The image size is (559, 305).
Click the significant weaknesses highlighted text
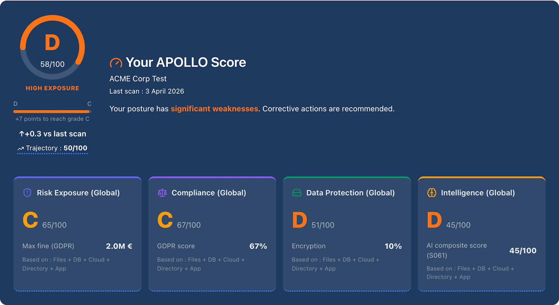pyautogui.click(x=214, y=108)
